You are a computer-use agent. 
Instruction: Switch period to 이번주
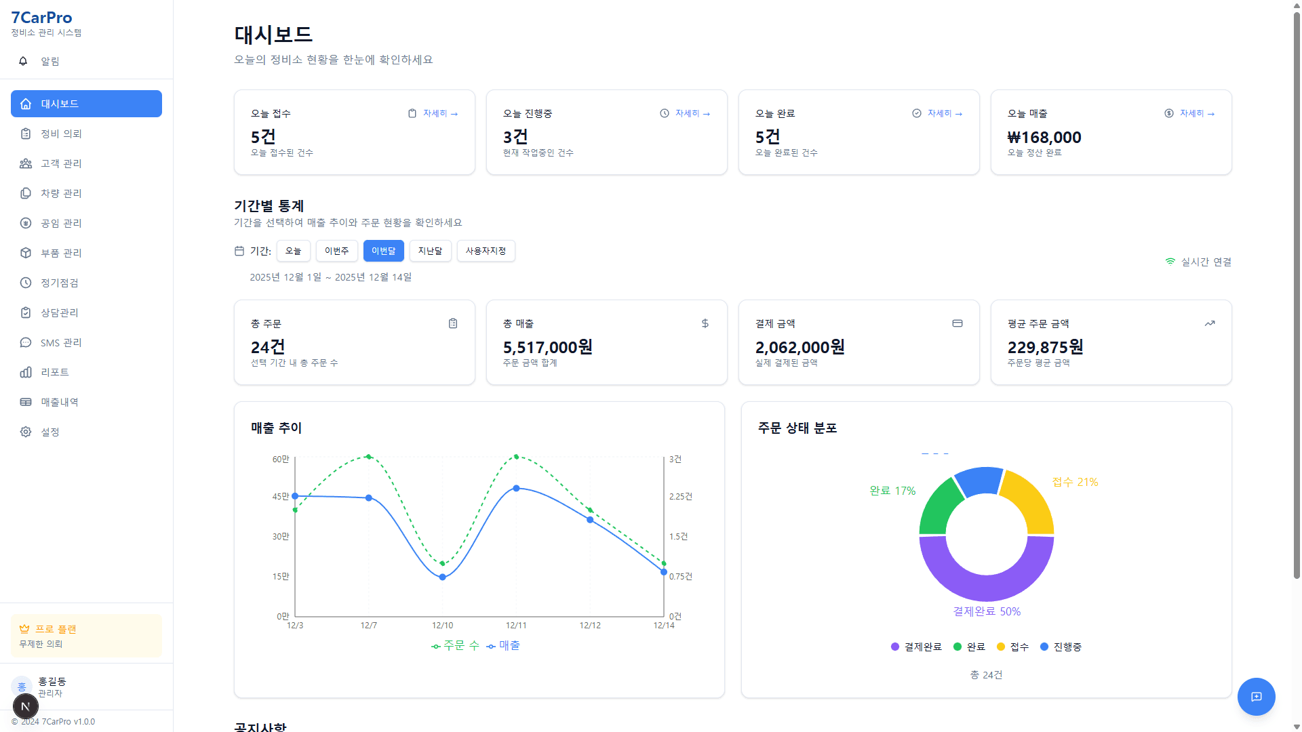click(336, 251)
